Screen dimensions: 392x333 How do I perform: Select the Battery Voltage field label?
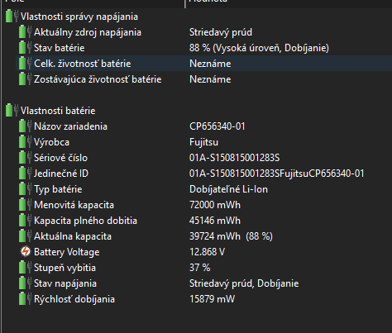[x=67, y=252]
